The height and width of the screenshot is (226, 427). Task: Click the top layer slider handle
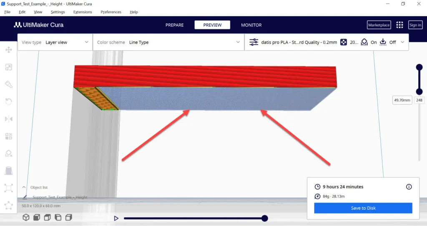tap(419, 67)
